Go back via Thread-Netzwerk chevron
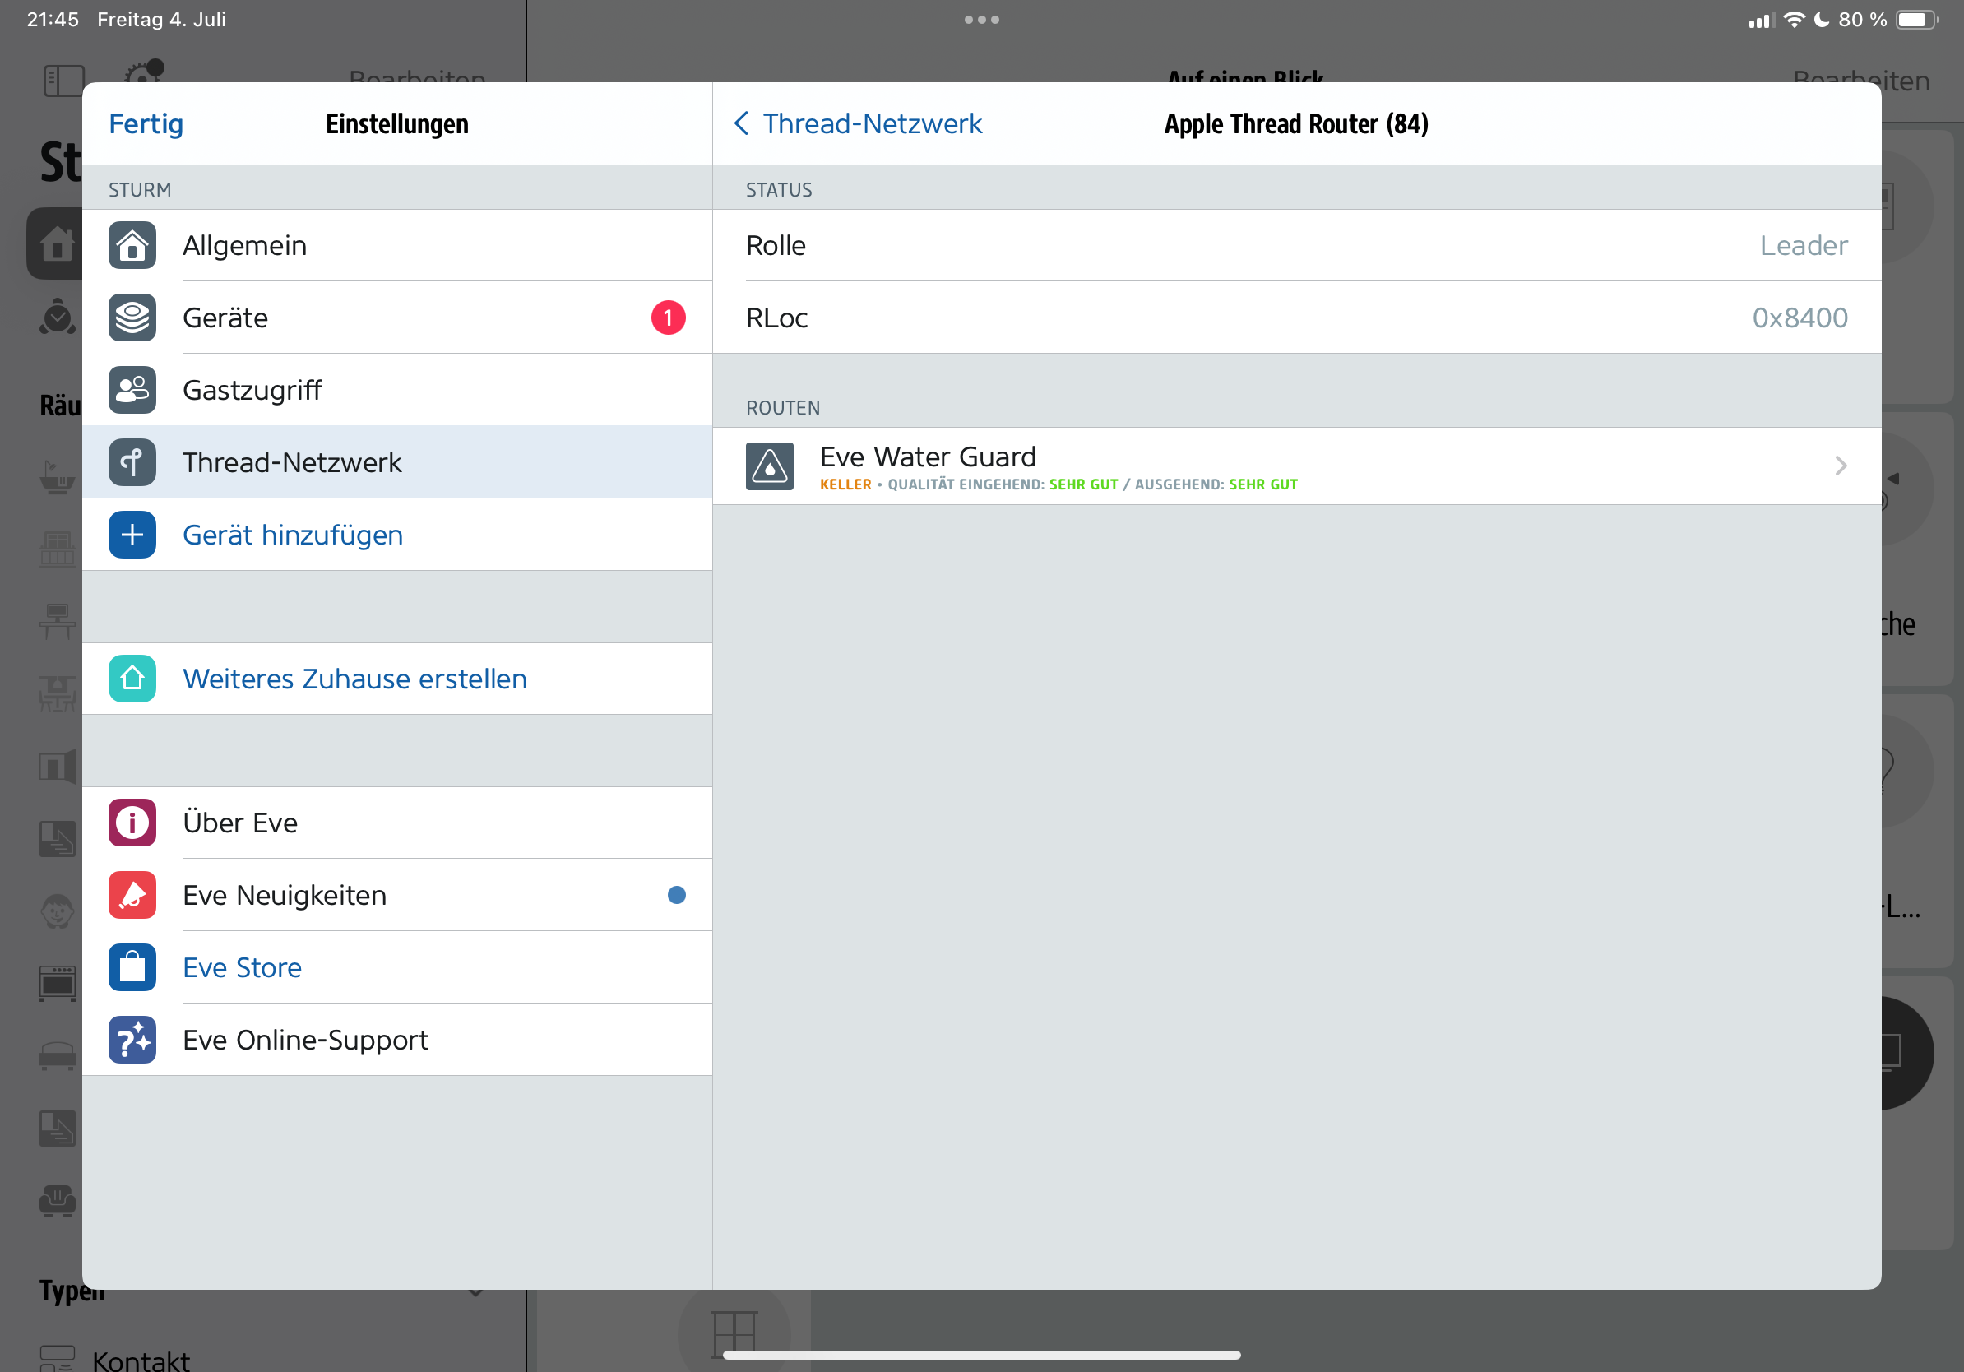1964x1372 pixels. point(742,124)
